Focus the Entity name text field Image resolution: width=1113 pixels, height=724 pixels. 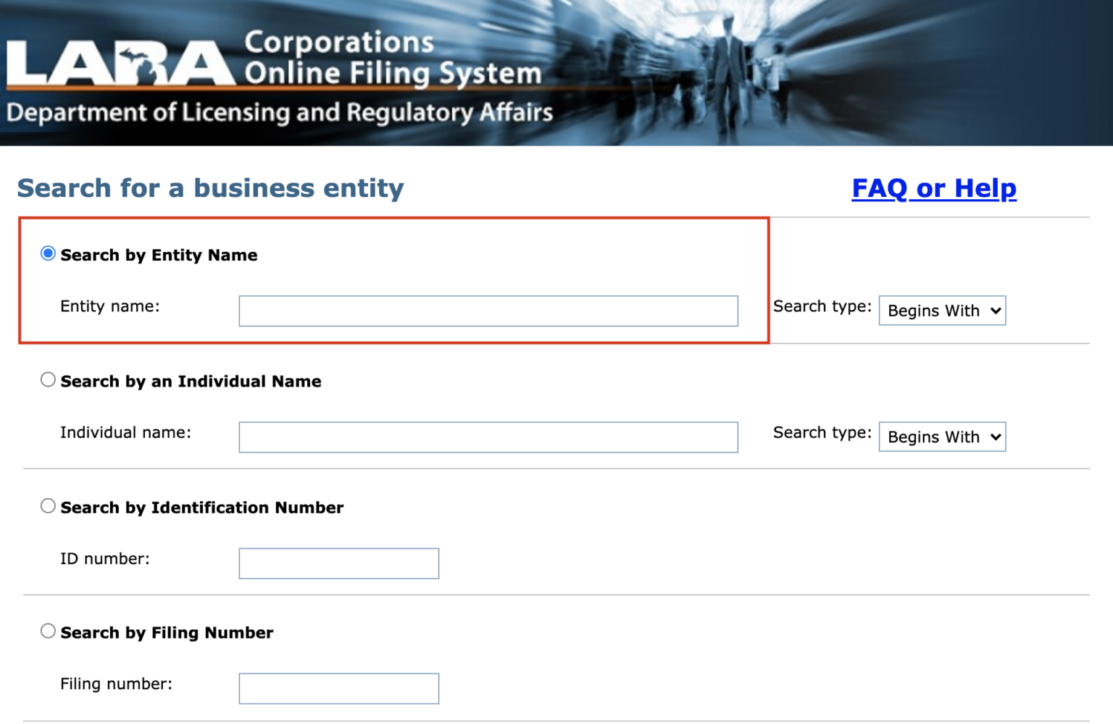click(488, 311)
